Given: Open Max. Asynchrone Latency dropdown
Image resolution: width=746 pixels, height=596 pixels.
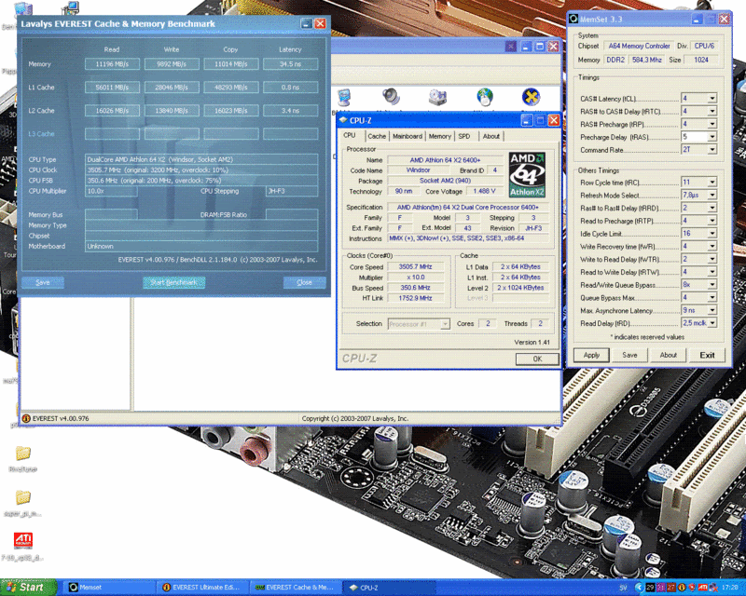Looking at the screenshot, I should pyautogui.click(x=711, y=310).
